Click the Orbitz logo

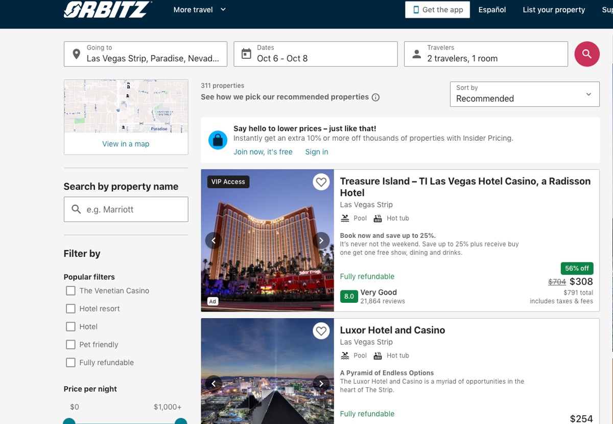point(108,9)
